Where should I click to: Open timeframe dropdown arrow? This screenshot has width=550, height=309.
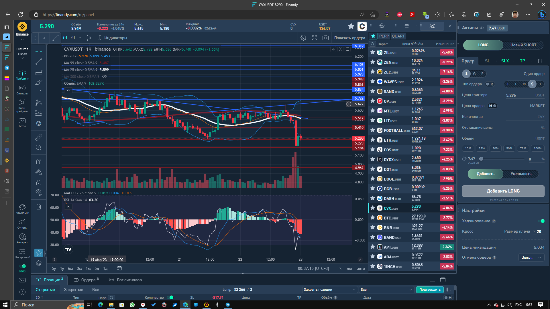pos(80,38)
